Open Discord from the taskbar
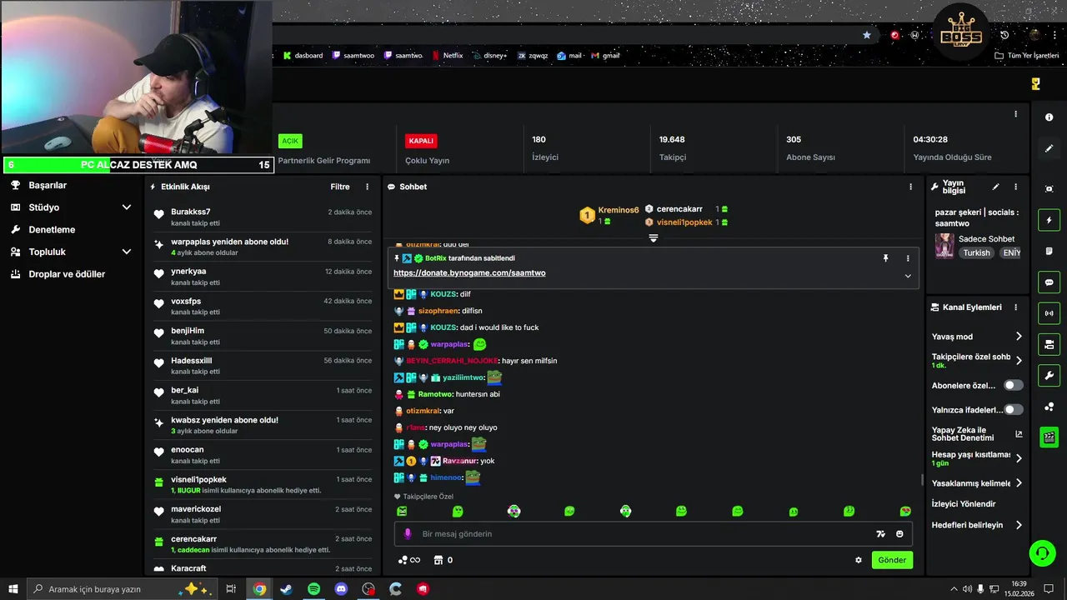1067x600 pixels. [341, 589]
